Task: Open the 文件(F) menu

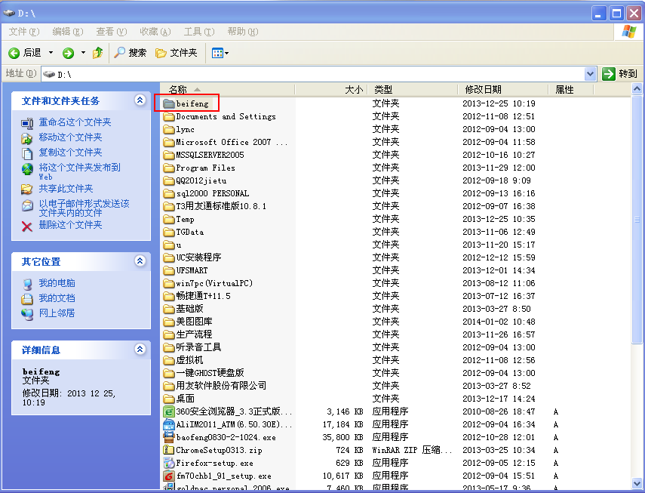Action: coord(24,32)
